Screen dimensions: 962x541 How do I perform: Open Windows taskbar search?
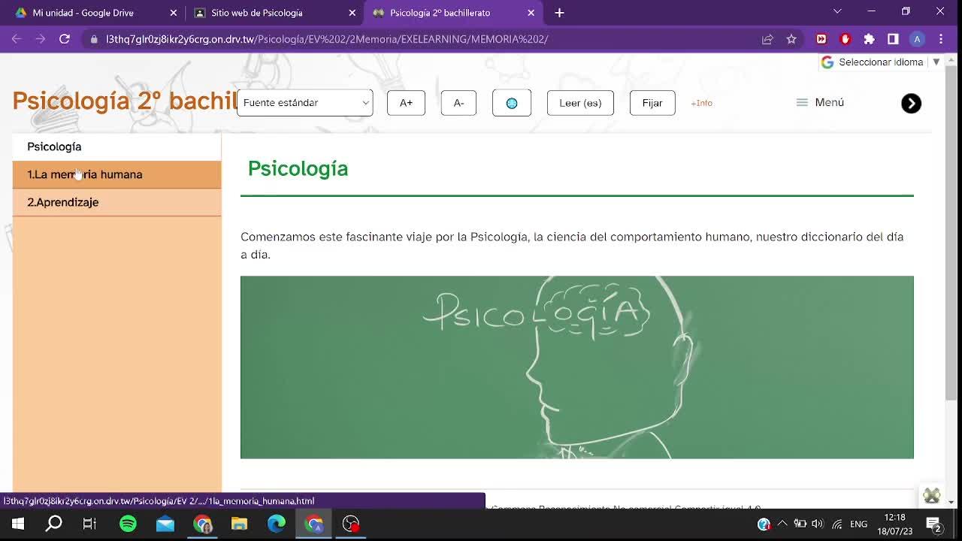(54, 524)
